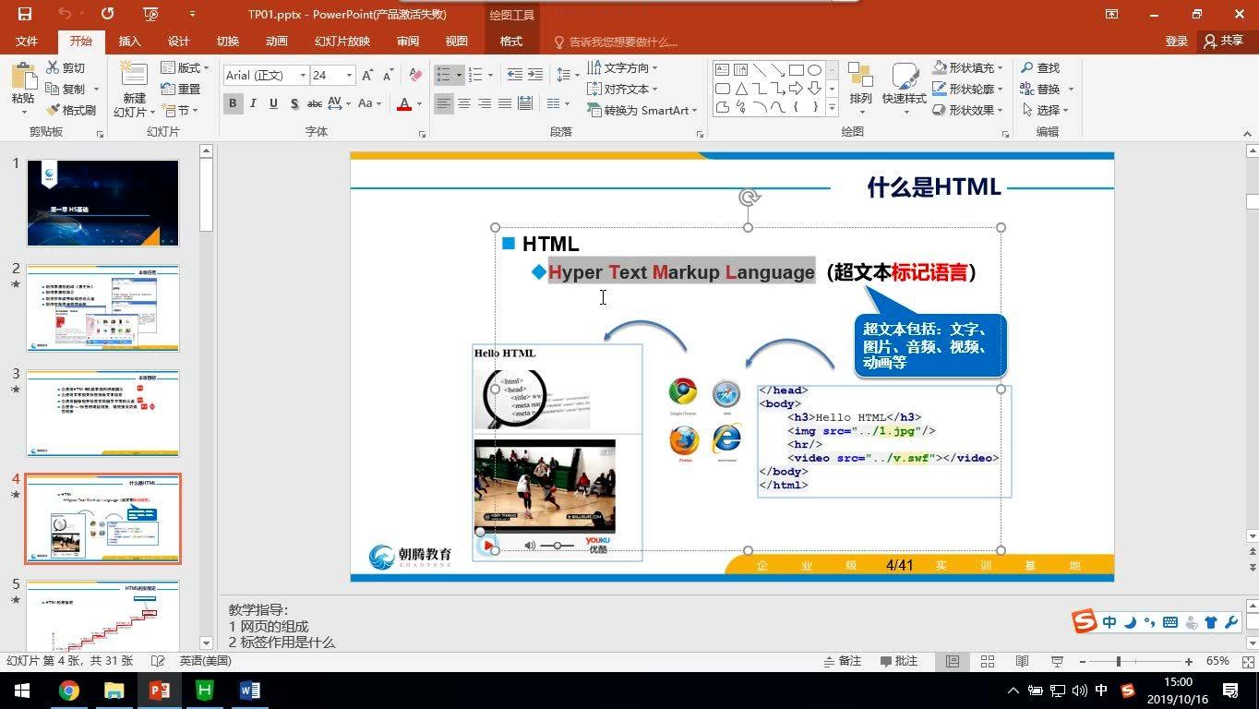Click the Find (查找) magnifier icon

[1027, 68]
